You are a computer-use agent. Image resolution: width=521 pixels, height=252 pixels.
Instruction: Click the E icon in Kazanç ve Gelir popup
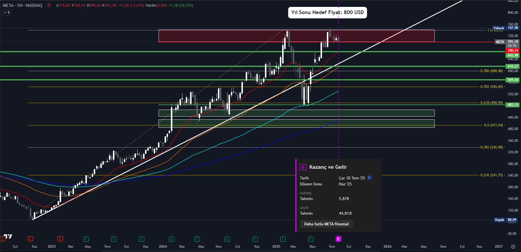click(303, 167)
